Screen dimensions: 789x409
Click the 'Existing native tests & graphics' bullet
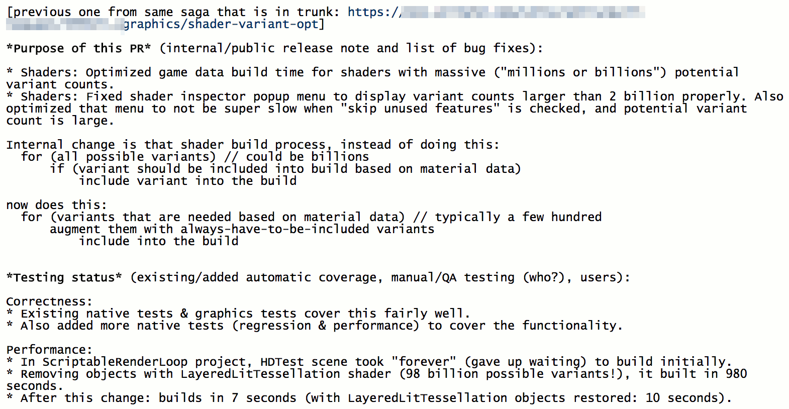click(238, 314)
